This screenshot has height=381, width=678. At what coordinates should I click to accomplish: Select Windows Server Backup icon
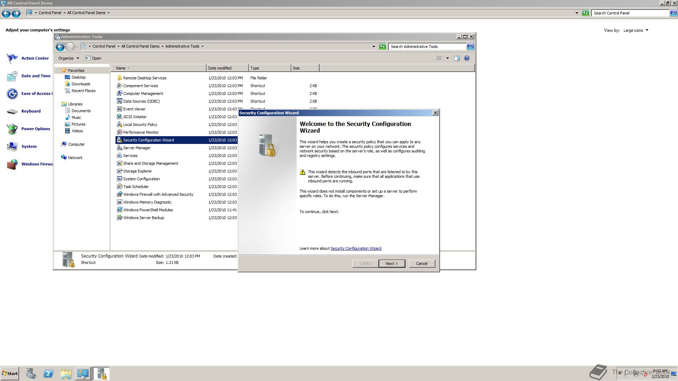[x=119, y=218]
